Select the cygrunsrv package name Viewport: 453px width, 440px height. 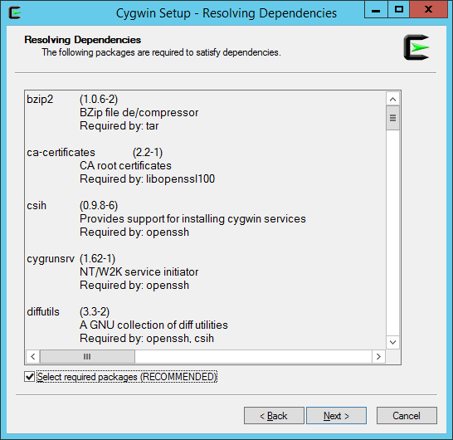point(51,259)
